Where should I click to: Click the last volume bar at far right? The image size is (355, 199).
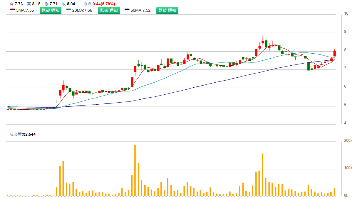point(334,192)
